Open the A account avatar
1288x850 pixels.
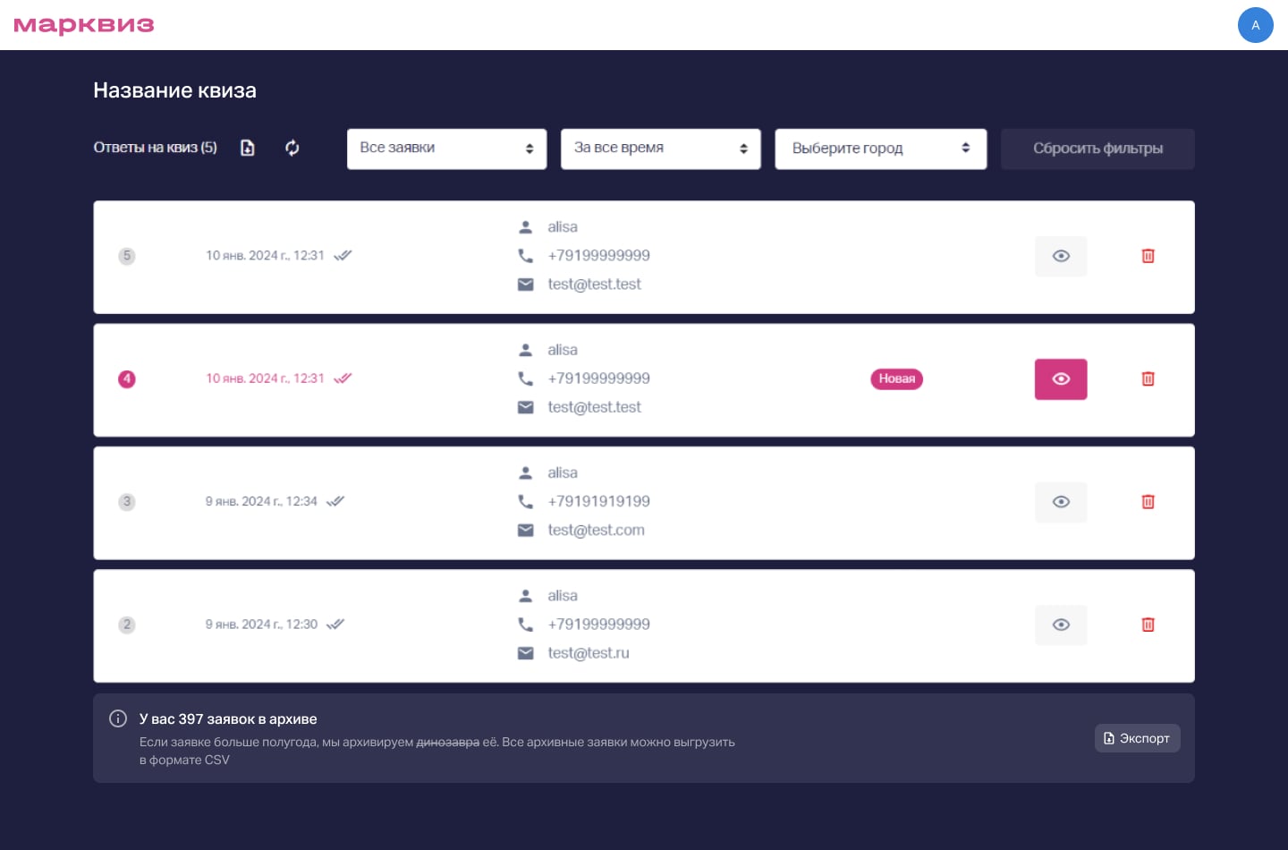[x=1256, y=25]
